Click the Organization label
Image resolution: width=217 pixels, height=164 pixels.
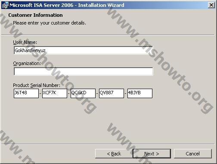(x=27, y=63)
